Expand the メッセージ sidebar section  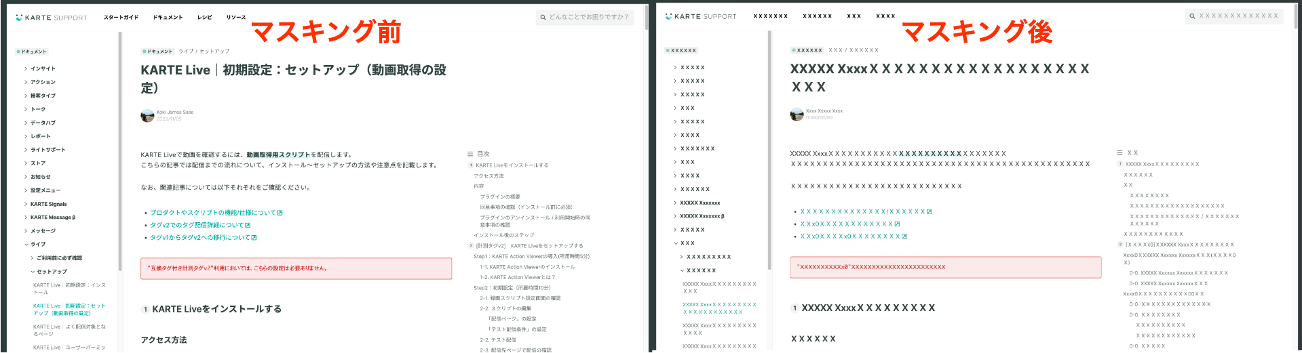(40, 231)
